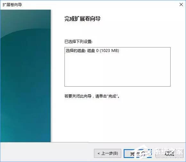Go back with the 上一步(B) button
Image resolution: width=186 pixels, height=162 pixels.
point(107,153)
